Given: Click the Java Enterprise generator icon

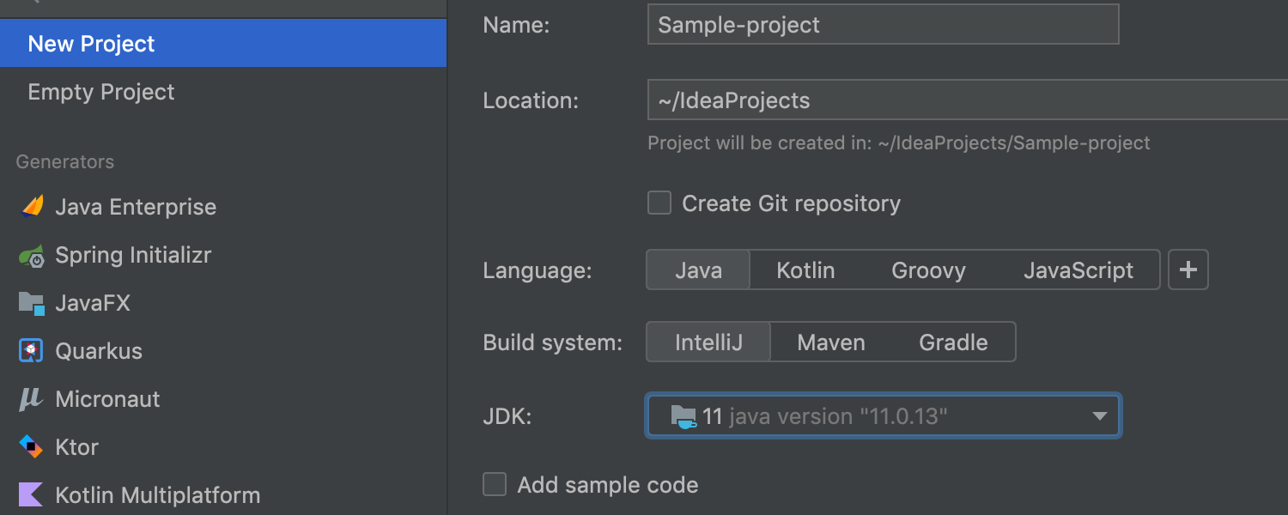Looking at the screenshot, I should [32, 207].
